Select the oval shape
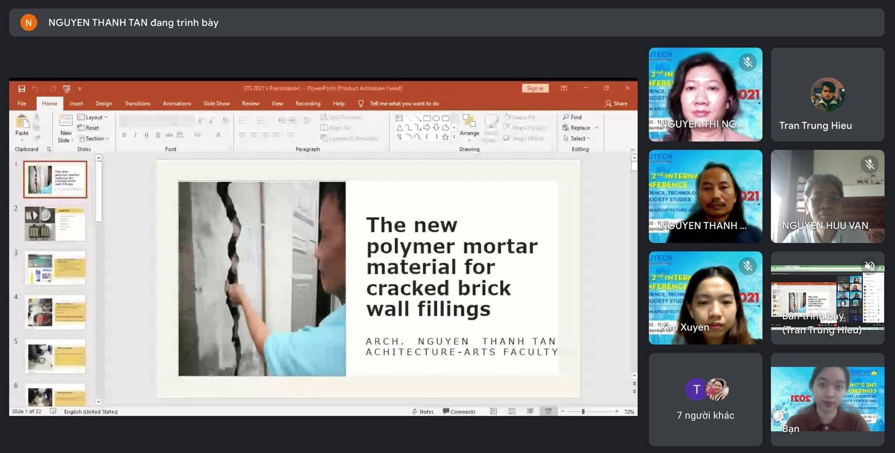The width and height of the screenshot is (895, 453). tap(436, 118)
